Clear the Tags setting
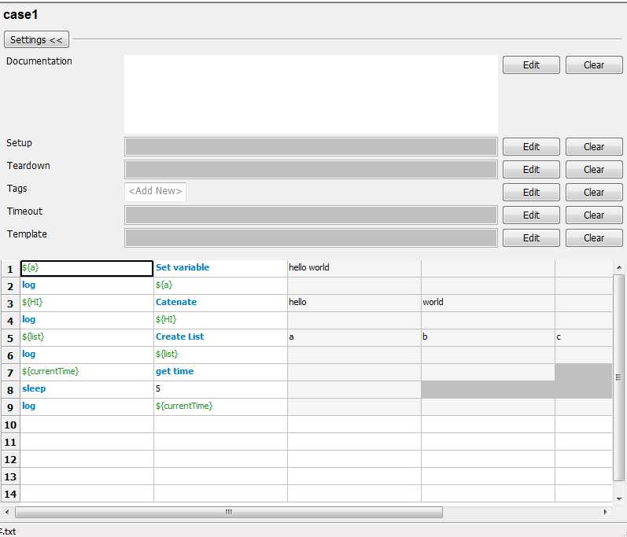This screenshot has width=627, height=537. pos(594,192)
